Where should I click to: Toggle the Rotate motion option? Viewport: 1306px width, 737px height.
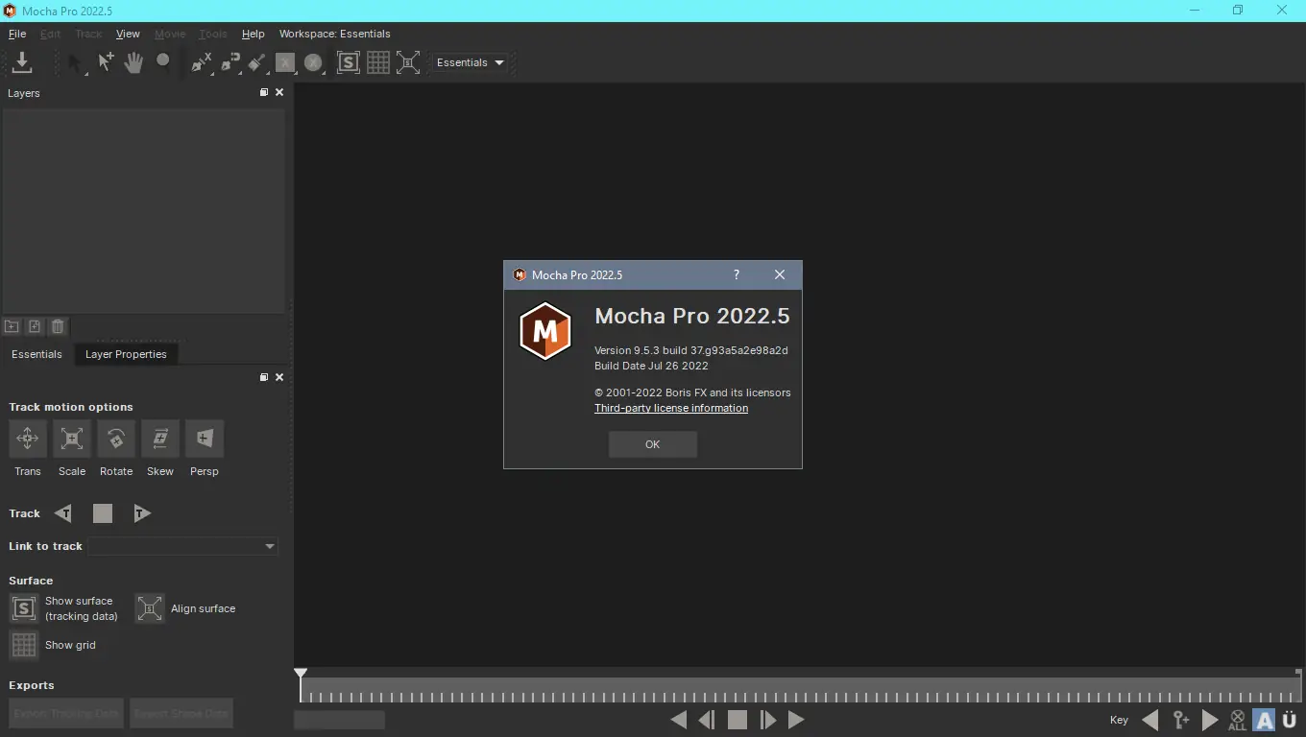tap(115, 439)
